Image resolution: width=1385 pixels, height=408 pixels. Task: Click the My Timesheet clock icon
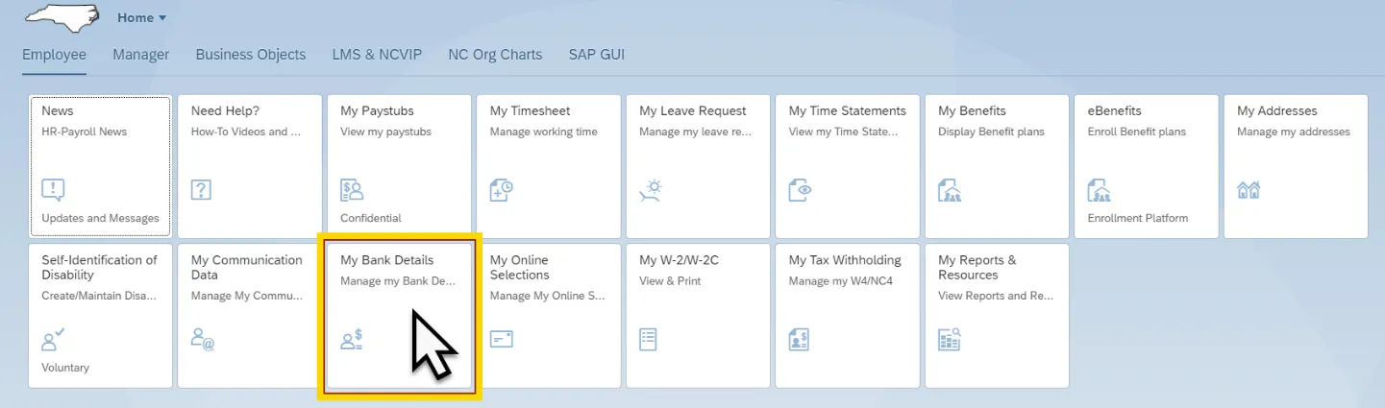coord(501,190)
